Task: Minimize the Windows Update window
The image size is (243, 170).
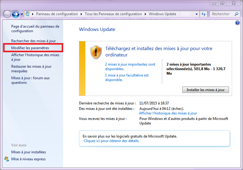Action: tap(214, 3)
